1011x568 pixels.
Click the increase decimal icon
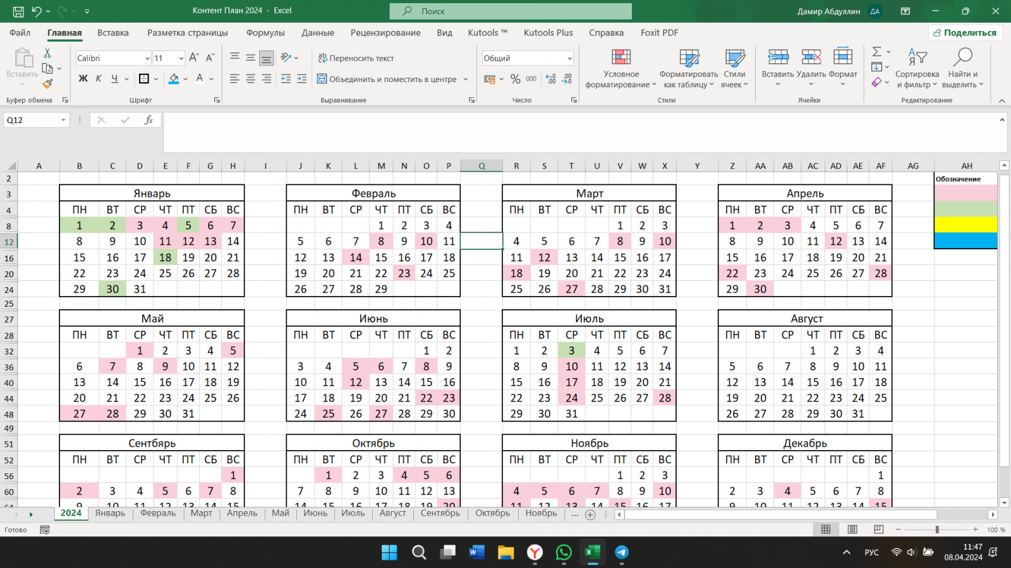pyautogui.click(x=551, y=79)
